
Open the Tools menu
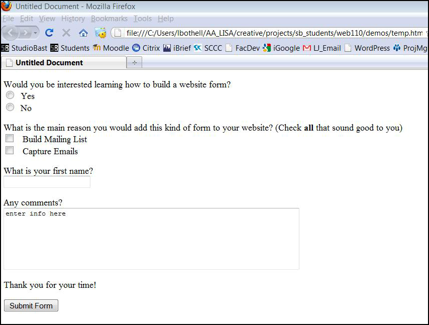pos(142,19)
